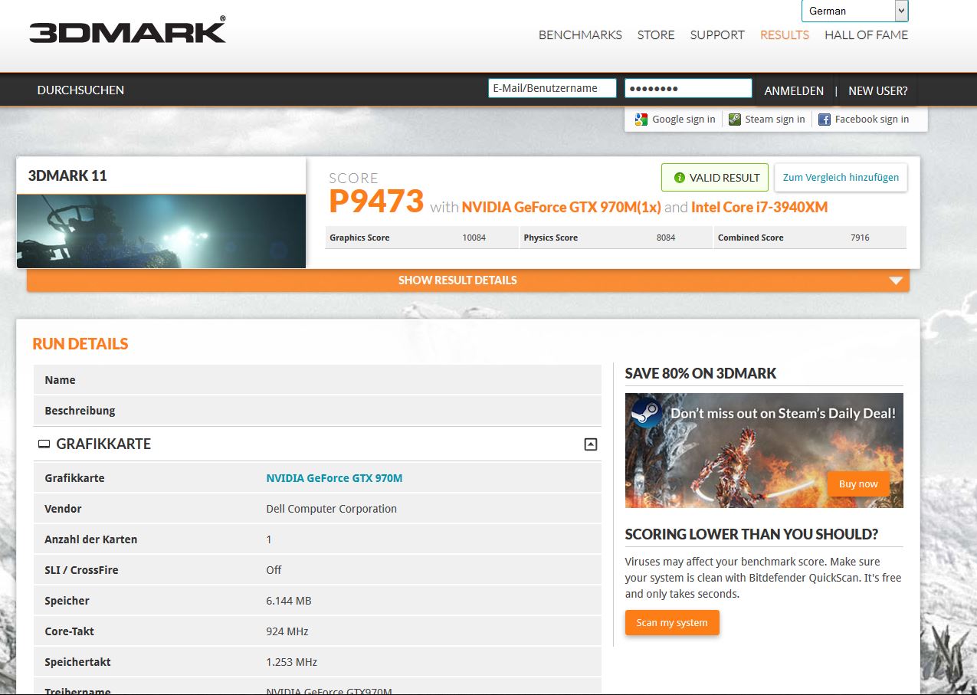
Task: Click the SLI / CrossFire value Off
Action: click(274, 570)
